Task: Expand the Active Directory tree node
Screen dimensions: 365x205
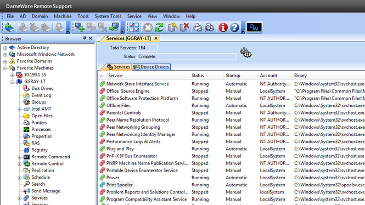Action: click(5, 48)
